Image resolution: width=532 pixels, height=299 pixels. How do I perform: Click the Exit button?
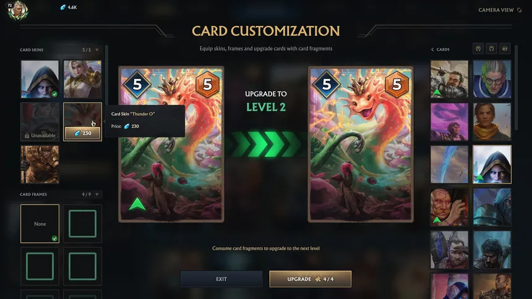tap(221, 279)
